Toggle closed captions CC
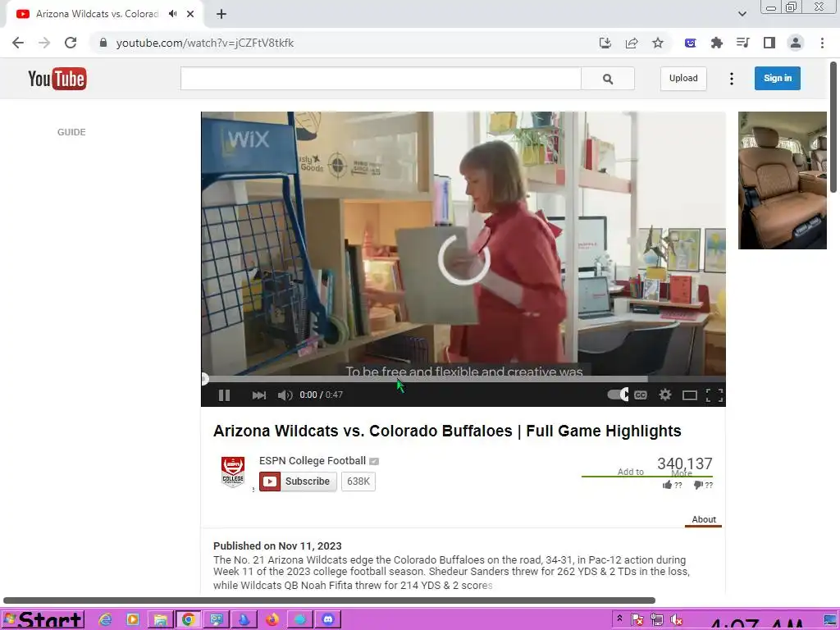 point(640,395)
